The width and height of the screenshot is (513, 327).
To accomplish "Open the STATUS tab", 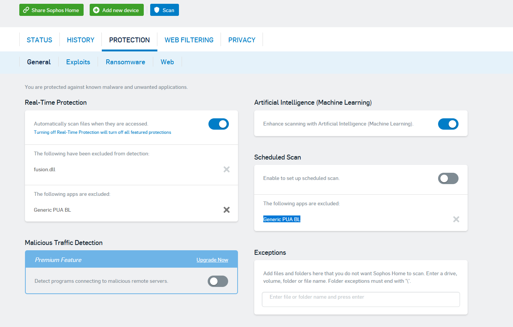I will point(39,40).
